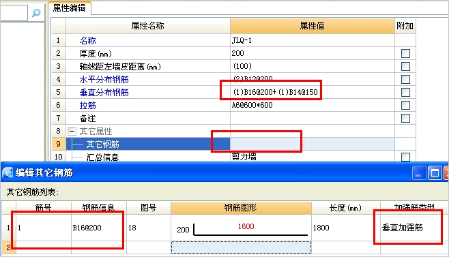Click the 拉筋 property label
Viewport: 449px width, 257px height.
tap(87, 105)
